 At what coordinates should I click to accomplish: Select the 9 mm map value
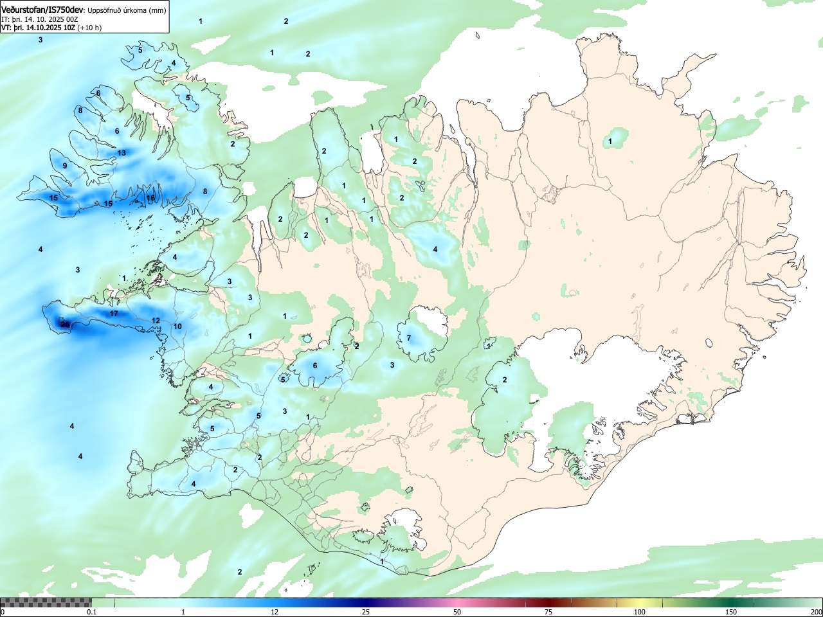[x=65, y=166]
